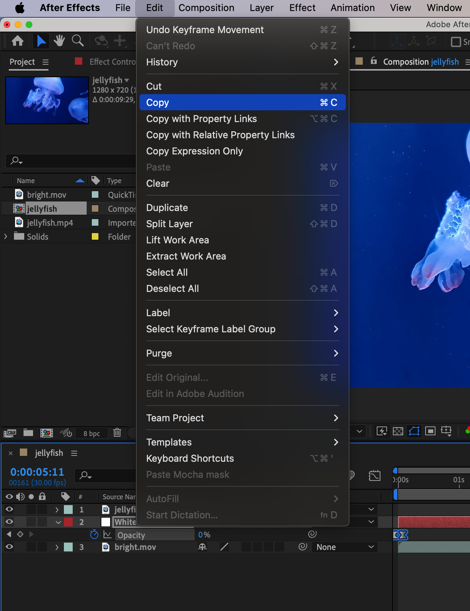Collapse layer 2 White solid properties
Viewport: 470px width, 611px height.
pyautogui.click(x=58, y=522)
